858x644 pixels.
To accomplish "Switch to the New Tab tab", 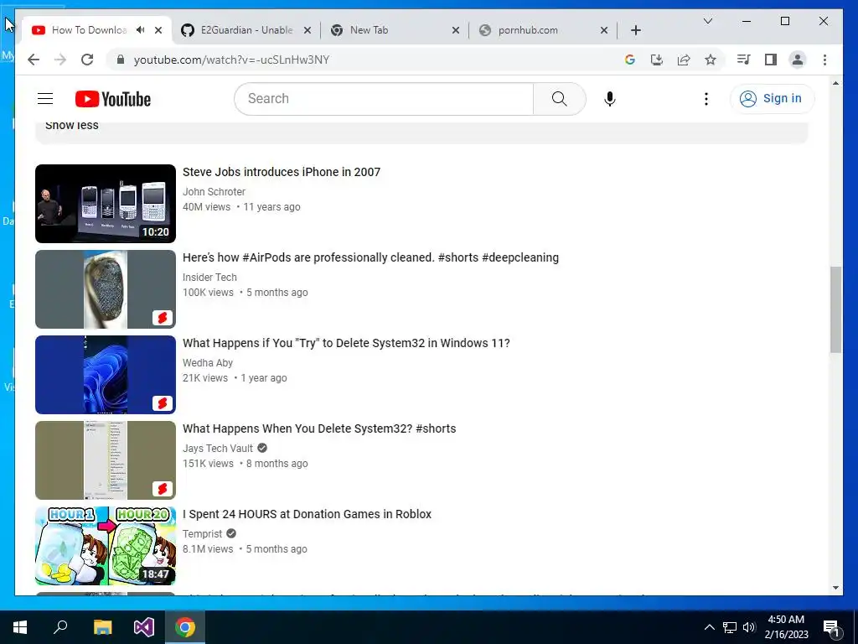I will click(x=396, y=30).
